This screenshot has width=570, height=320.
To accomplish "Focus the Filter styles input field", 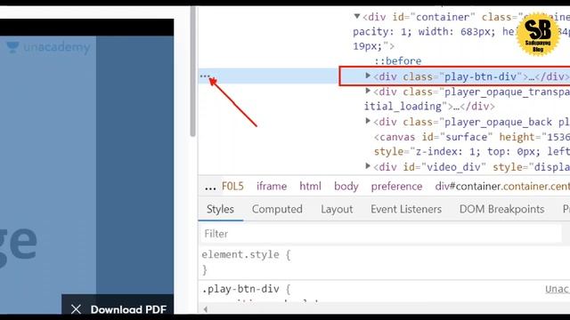I will click(x=381, y=234).
